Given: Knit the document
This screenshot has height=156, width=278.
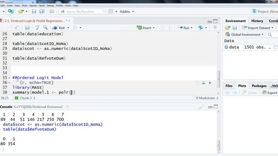Looking at the screenshot, I should tap(59, 28).
